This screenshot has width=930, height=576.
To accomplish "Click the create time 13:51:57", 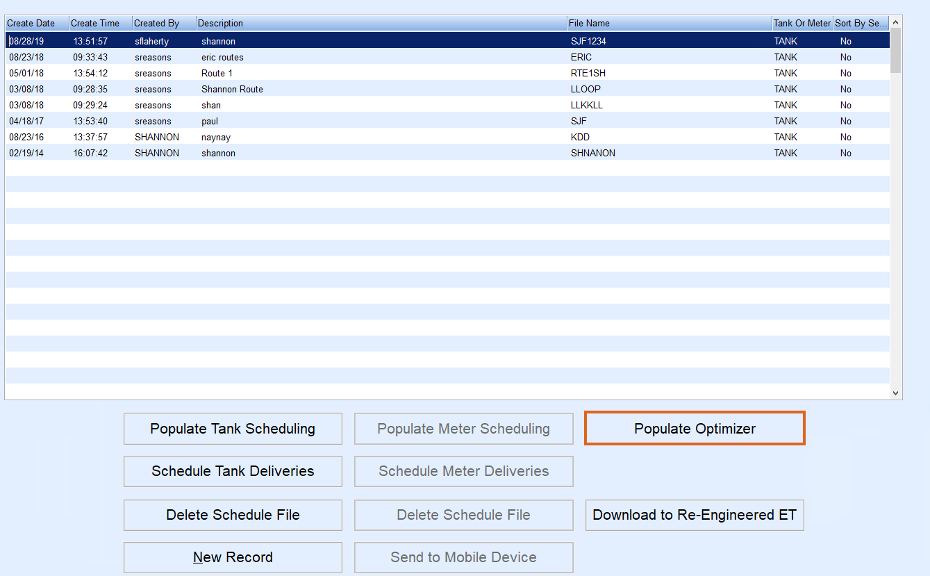I will point(90,41).
